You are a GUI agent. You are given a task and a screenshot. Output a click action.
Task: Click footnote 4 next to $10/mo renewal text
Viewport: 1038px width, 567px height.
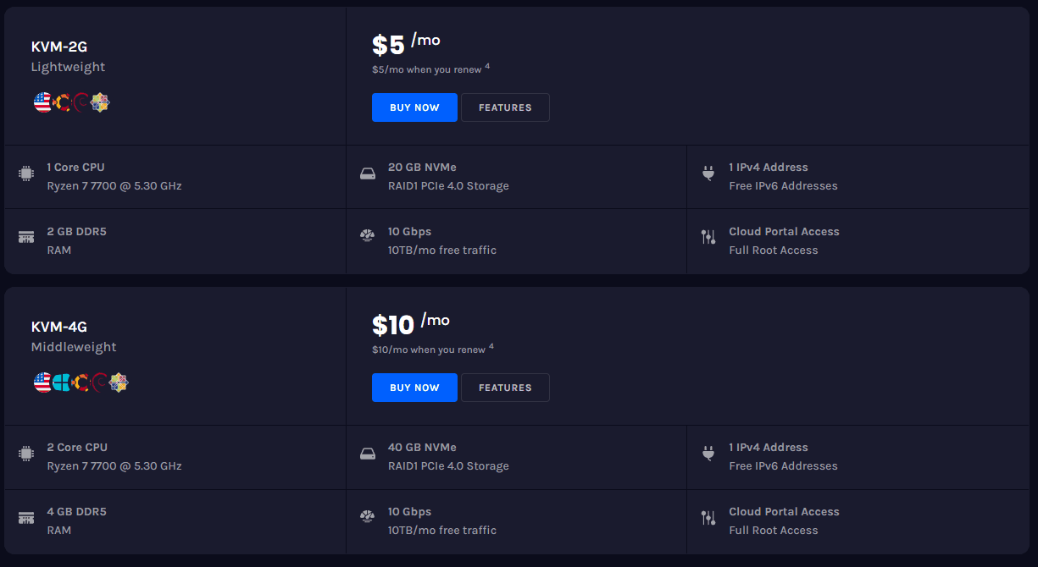[x=491, y=346]
